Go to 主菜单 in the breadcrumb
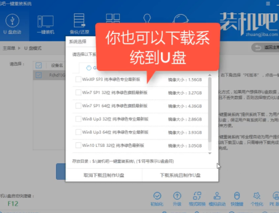The image size is (279, 213). click(9, 48)
